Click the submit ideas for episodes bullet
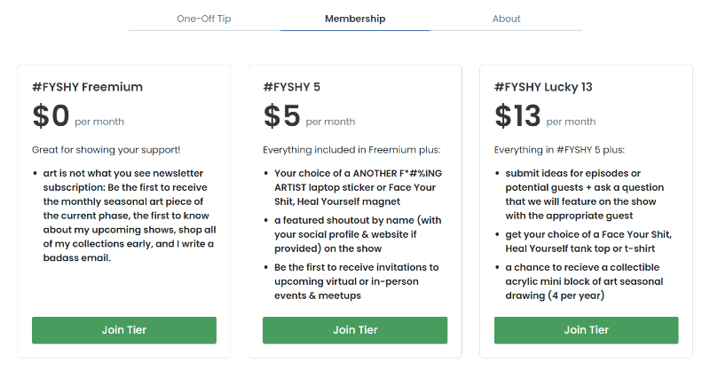Image resolution: width=710 pixels, height=378 pixels. [x=585, y=194]
